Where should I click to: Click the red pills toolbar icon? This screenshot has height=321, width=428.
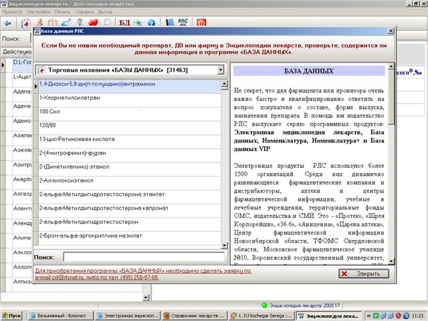coord(93,23)
